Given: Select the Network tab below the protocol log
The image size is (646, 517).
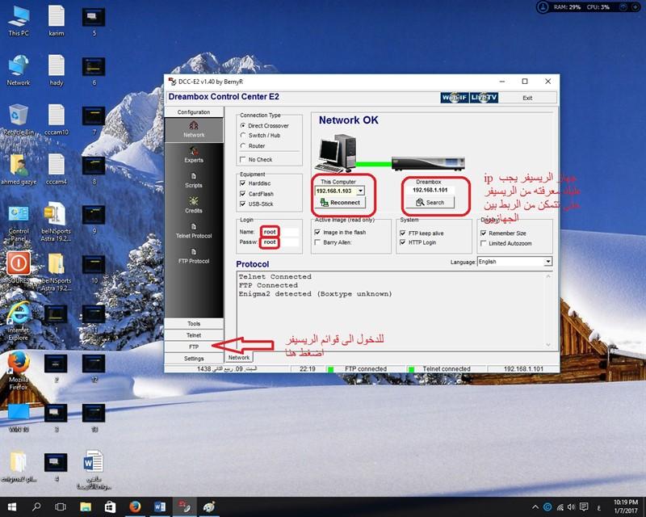Looking at the screenshot, I should pyautogui.click(x=238, y=357).
